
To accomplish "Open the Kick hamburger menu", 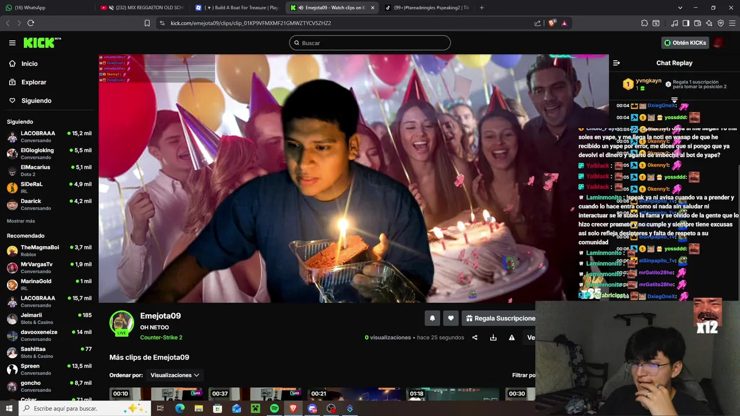I will click(12, 43).
